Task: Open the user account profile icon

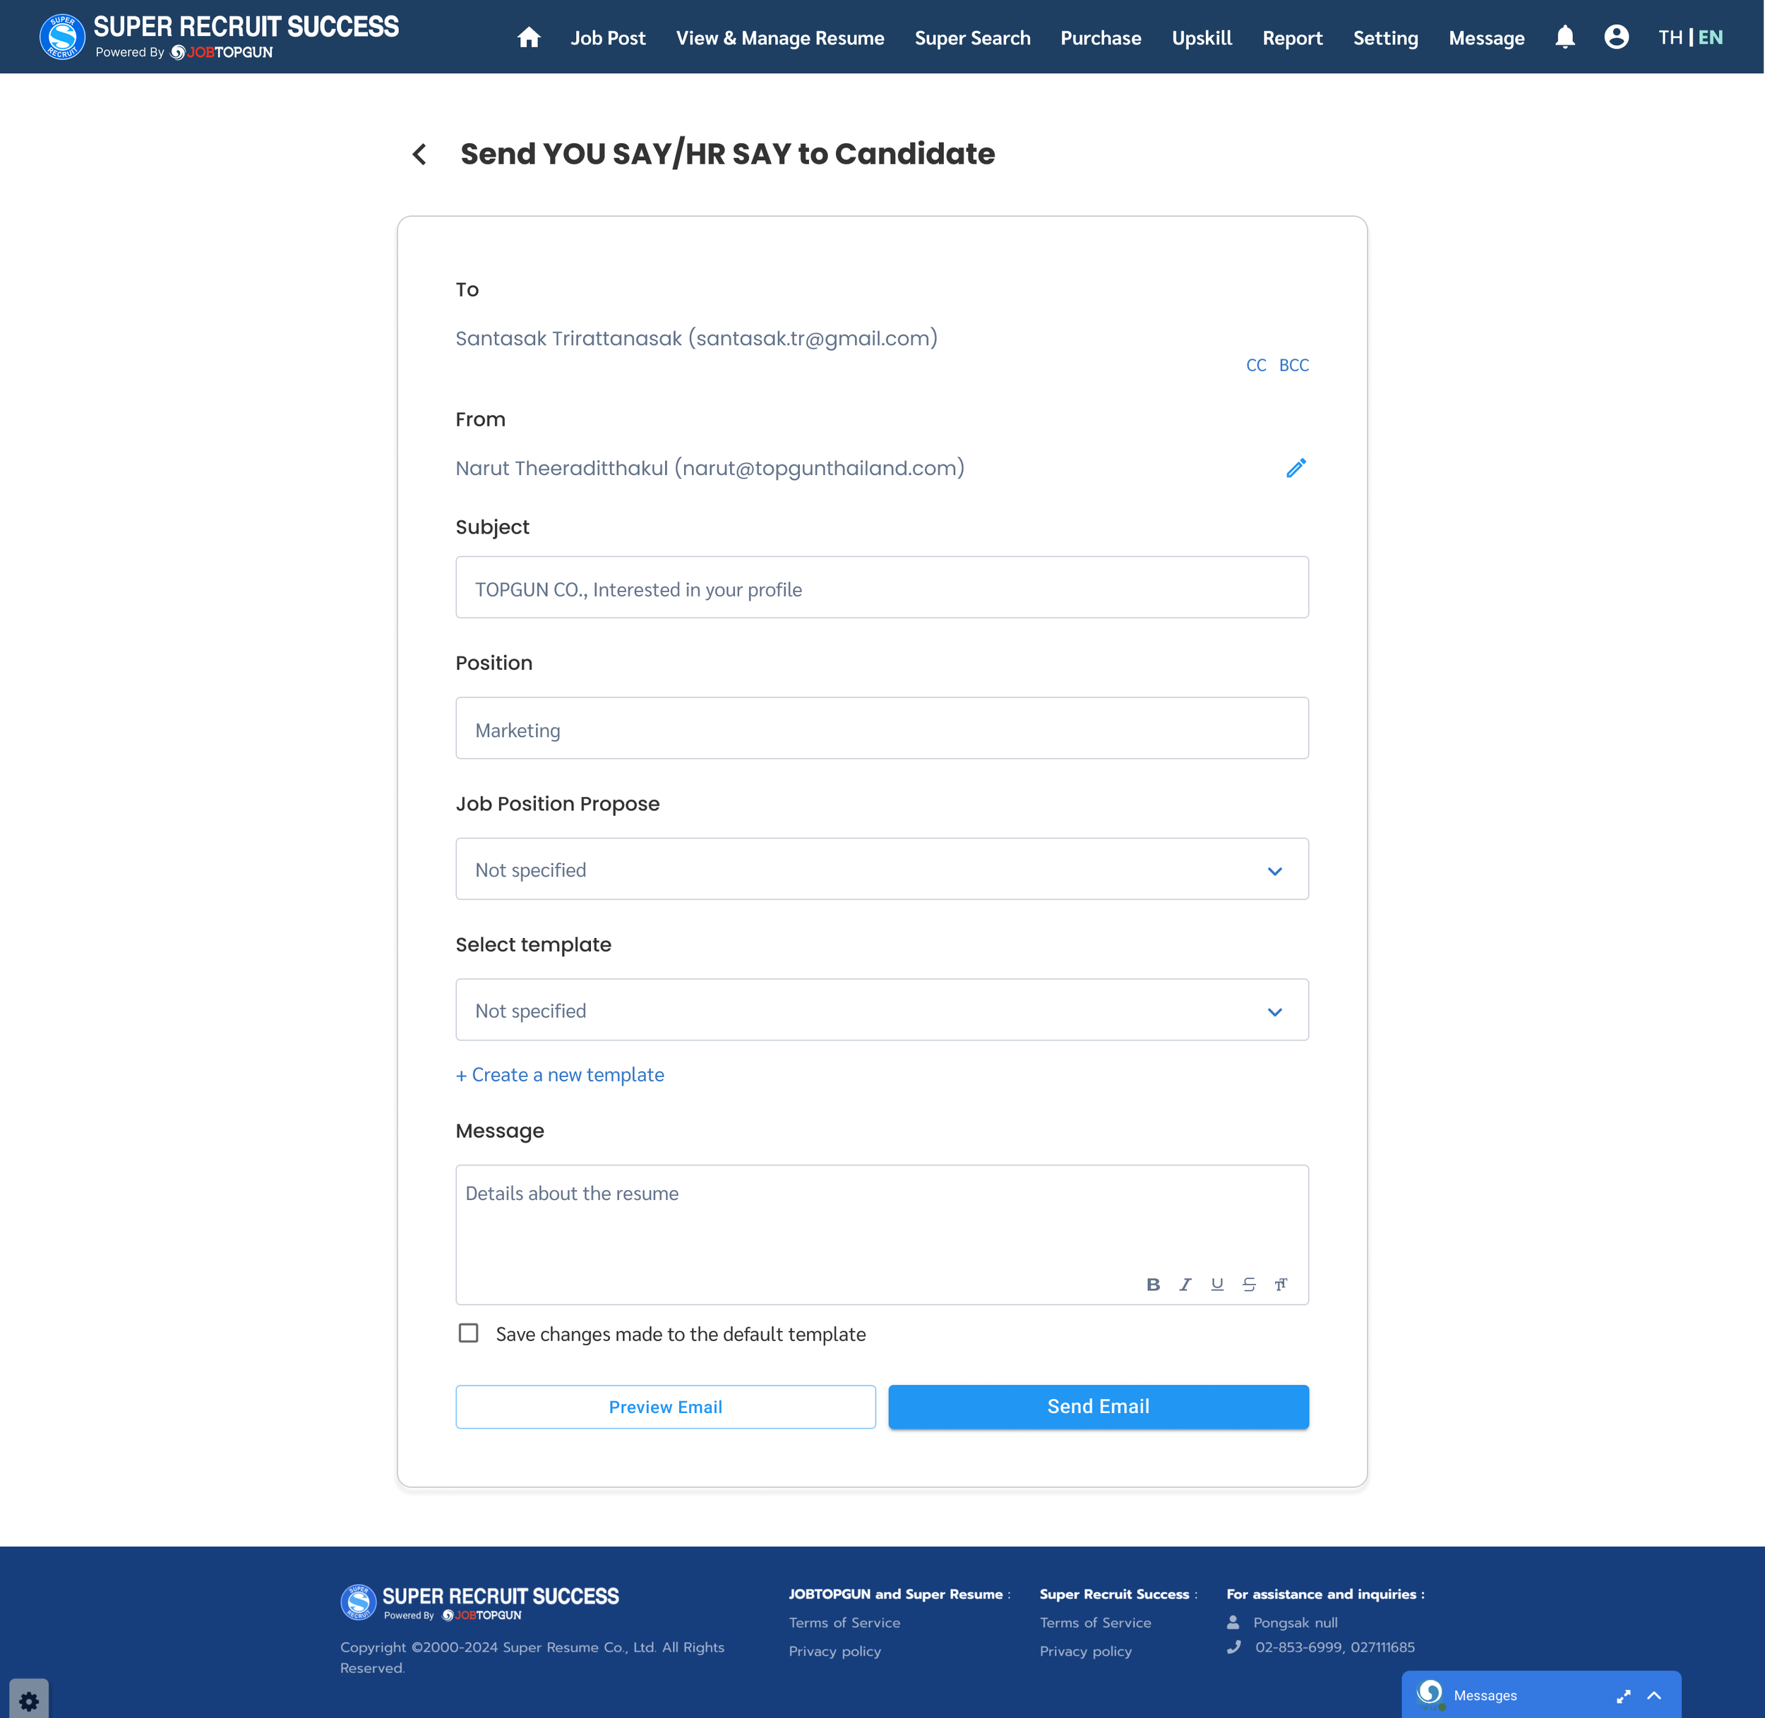Action: click(x=1616, y=38)
